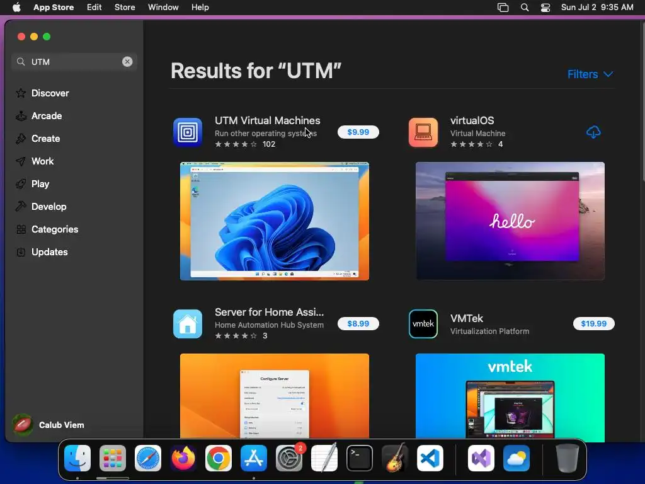The width and height of the screenshot is (645, 484).
Task: Open the Calub Viem account profile
Action: tap(49, 425)
